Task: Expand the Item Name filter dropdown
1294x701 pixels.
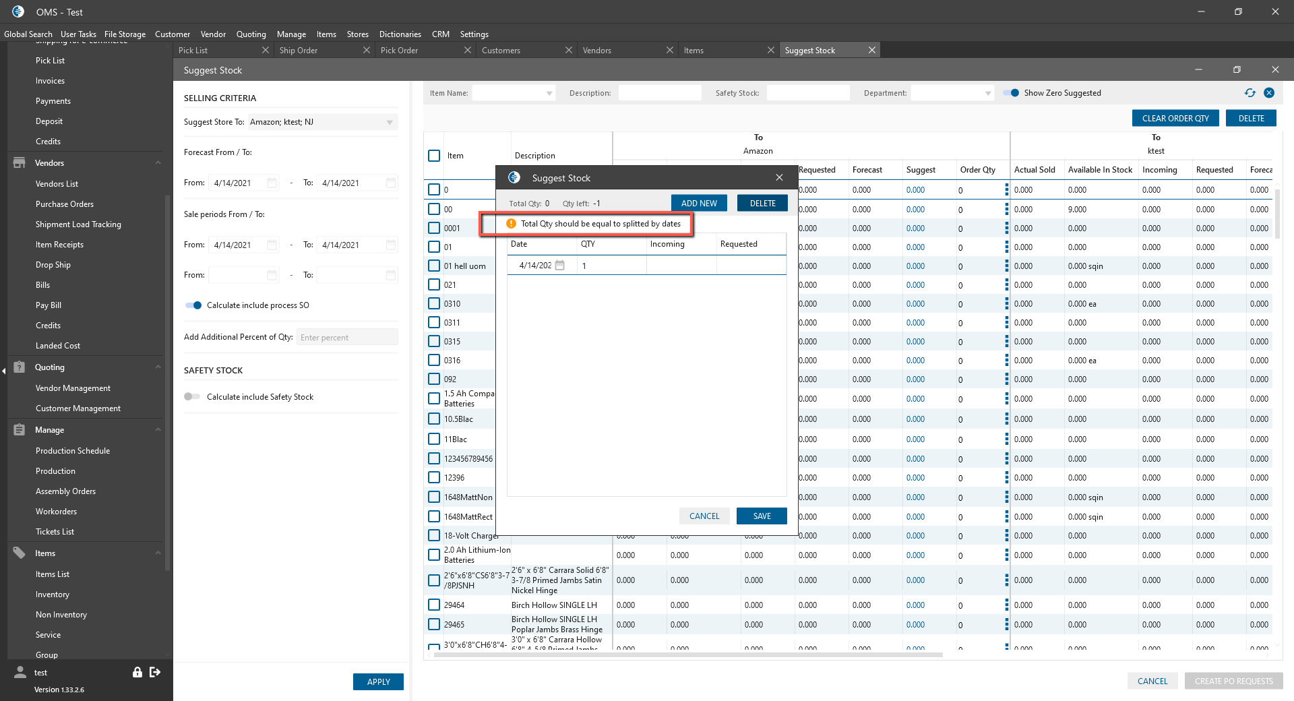Action: 549,93
